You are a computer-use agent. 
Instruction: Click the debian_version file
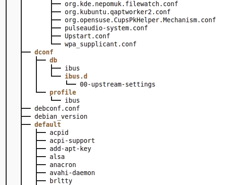[x=61, y=116]
